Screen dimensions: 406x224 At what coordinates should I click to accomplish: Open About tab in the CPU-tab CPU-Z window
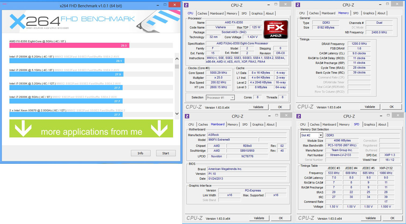tap(270, 13)
